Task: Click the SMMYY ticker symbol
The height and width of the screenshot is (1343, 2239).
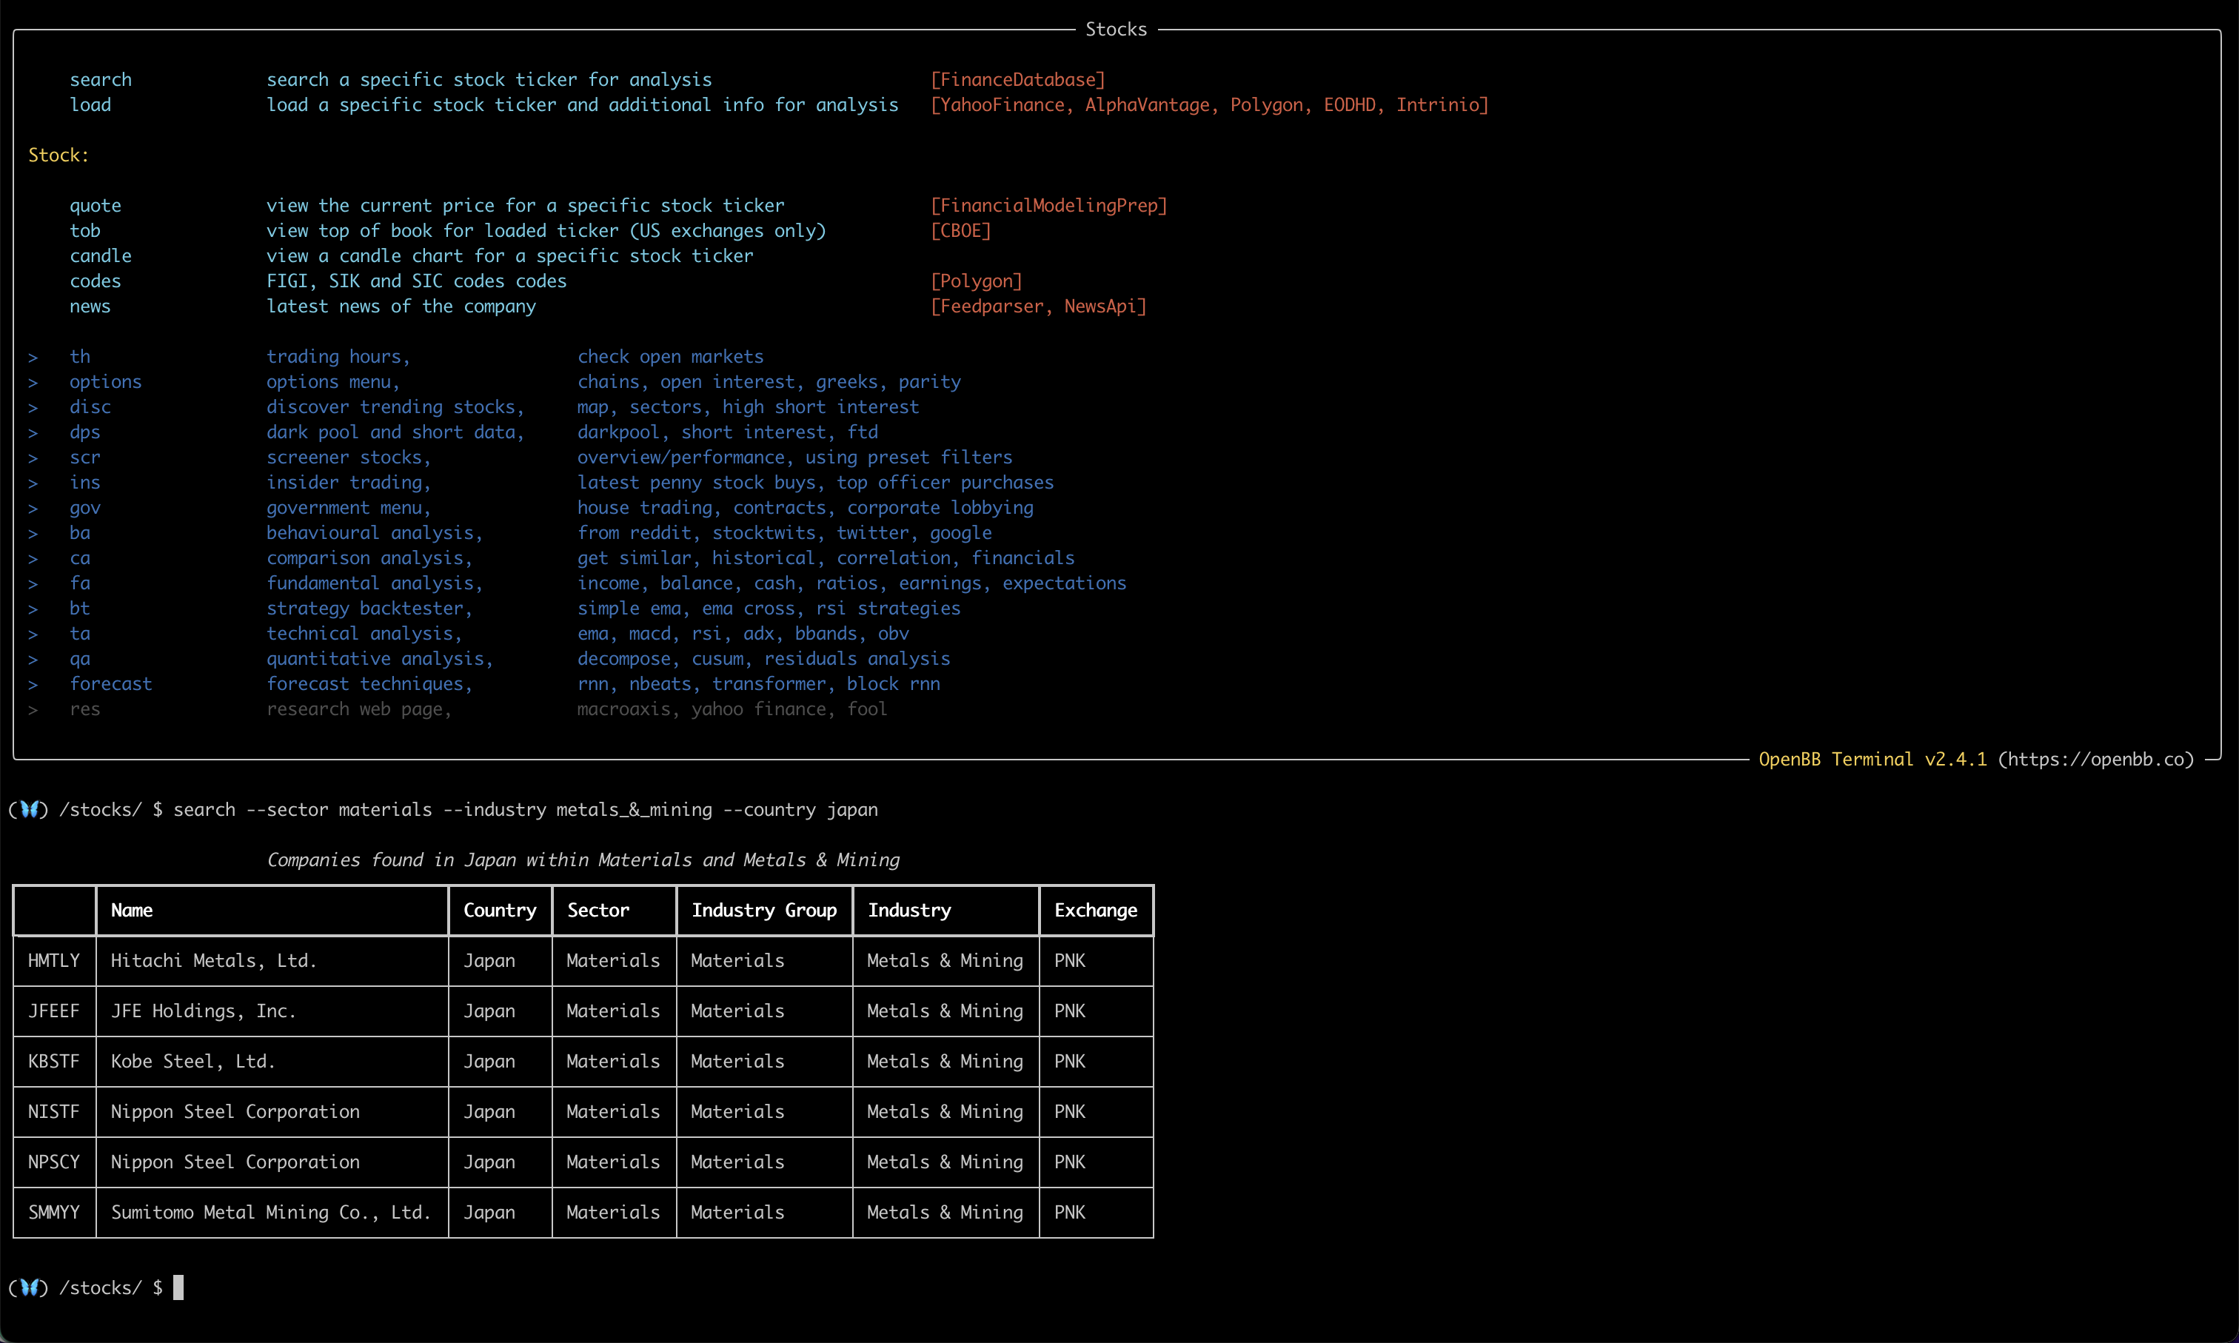Action: pyautogui.click(x=53, y=1212)
